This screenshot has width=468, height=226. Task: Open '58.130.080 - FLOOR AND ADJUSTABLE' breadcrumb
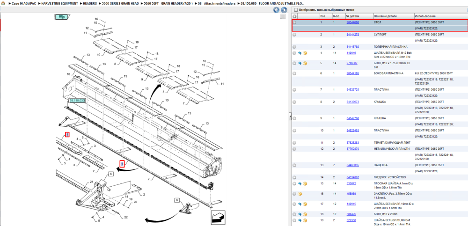point(272,3)
